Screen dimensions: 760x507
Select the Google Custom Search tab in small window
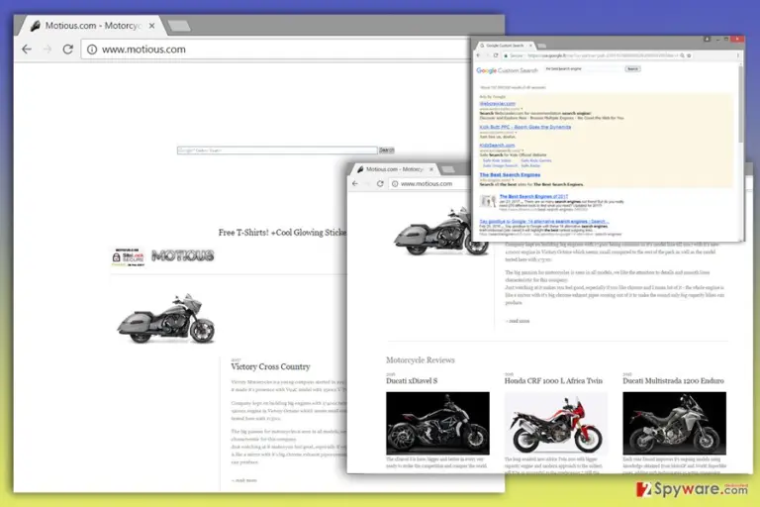click(505, 46)
